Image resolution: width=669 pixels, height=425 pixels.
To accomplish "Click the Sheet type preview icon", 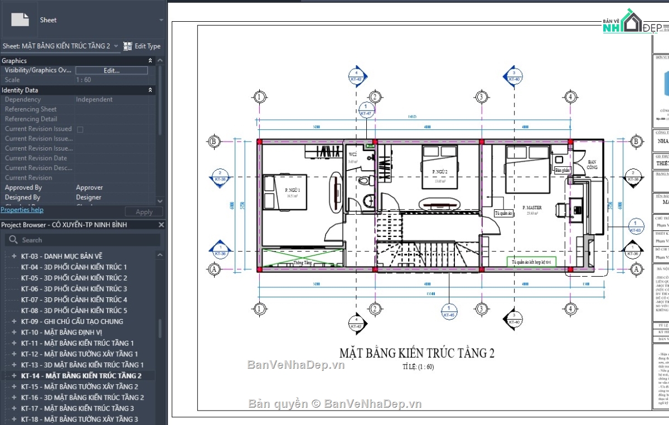I will point(20,20).
